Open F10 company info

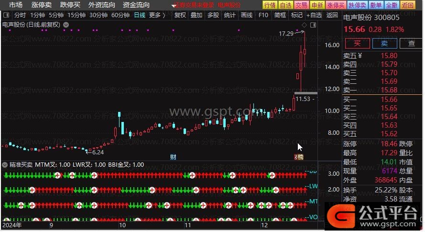(x=263, y=15)
